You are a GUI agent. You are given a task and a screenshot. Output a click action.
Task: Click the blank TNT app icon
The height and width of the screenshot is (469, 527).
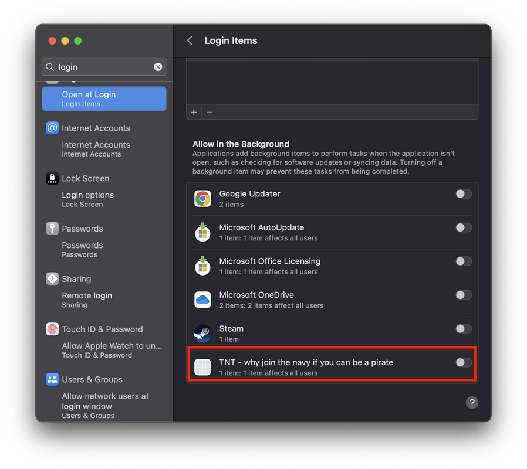point(202,367)
